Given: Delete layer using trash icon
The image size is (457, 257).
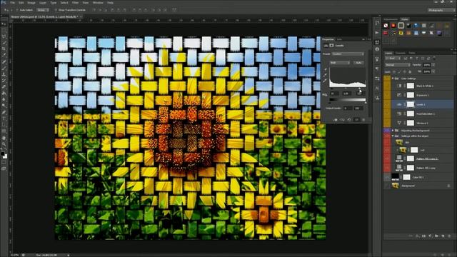Looking at the screenshot, I should click(x=449, y=236).
